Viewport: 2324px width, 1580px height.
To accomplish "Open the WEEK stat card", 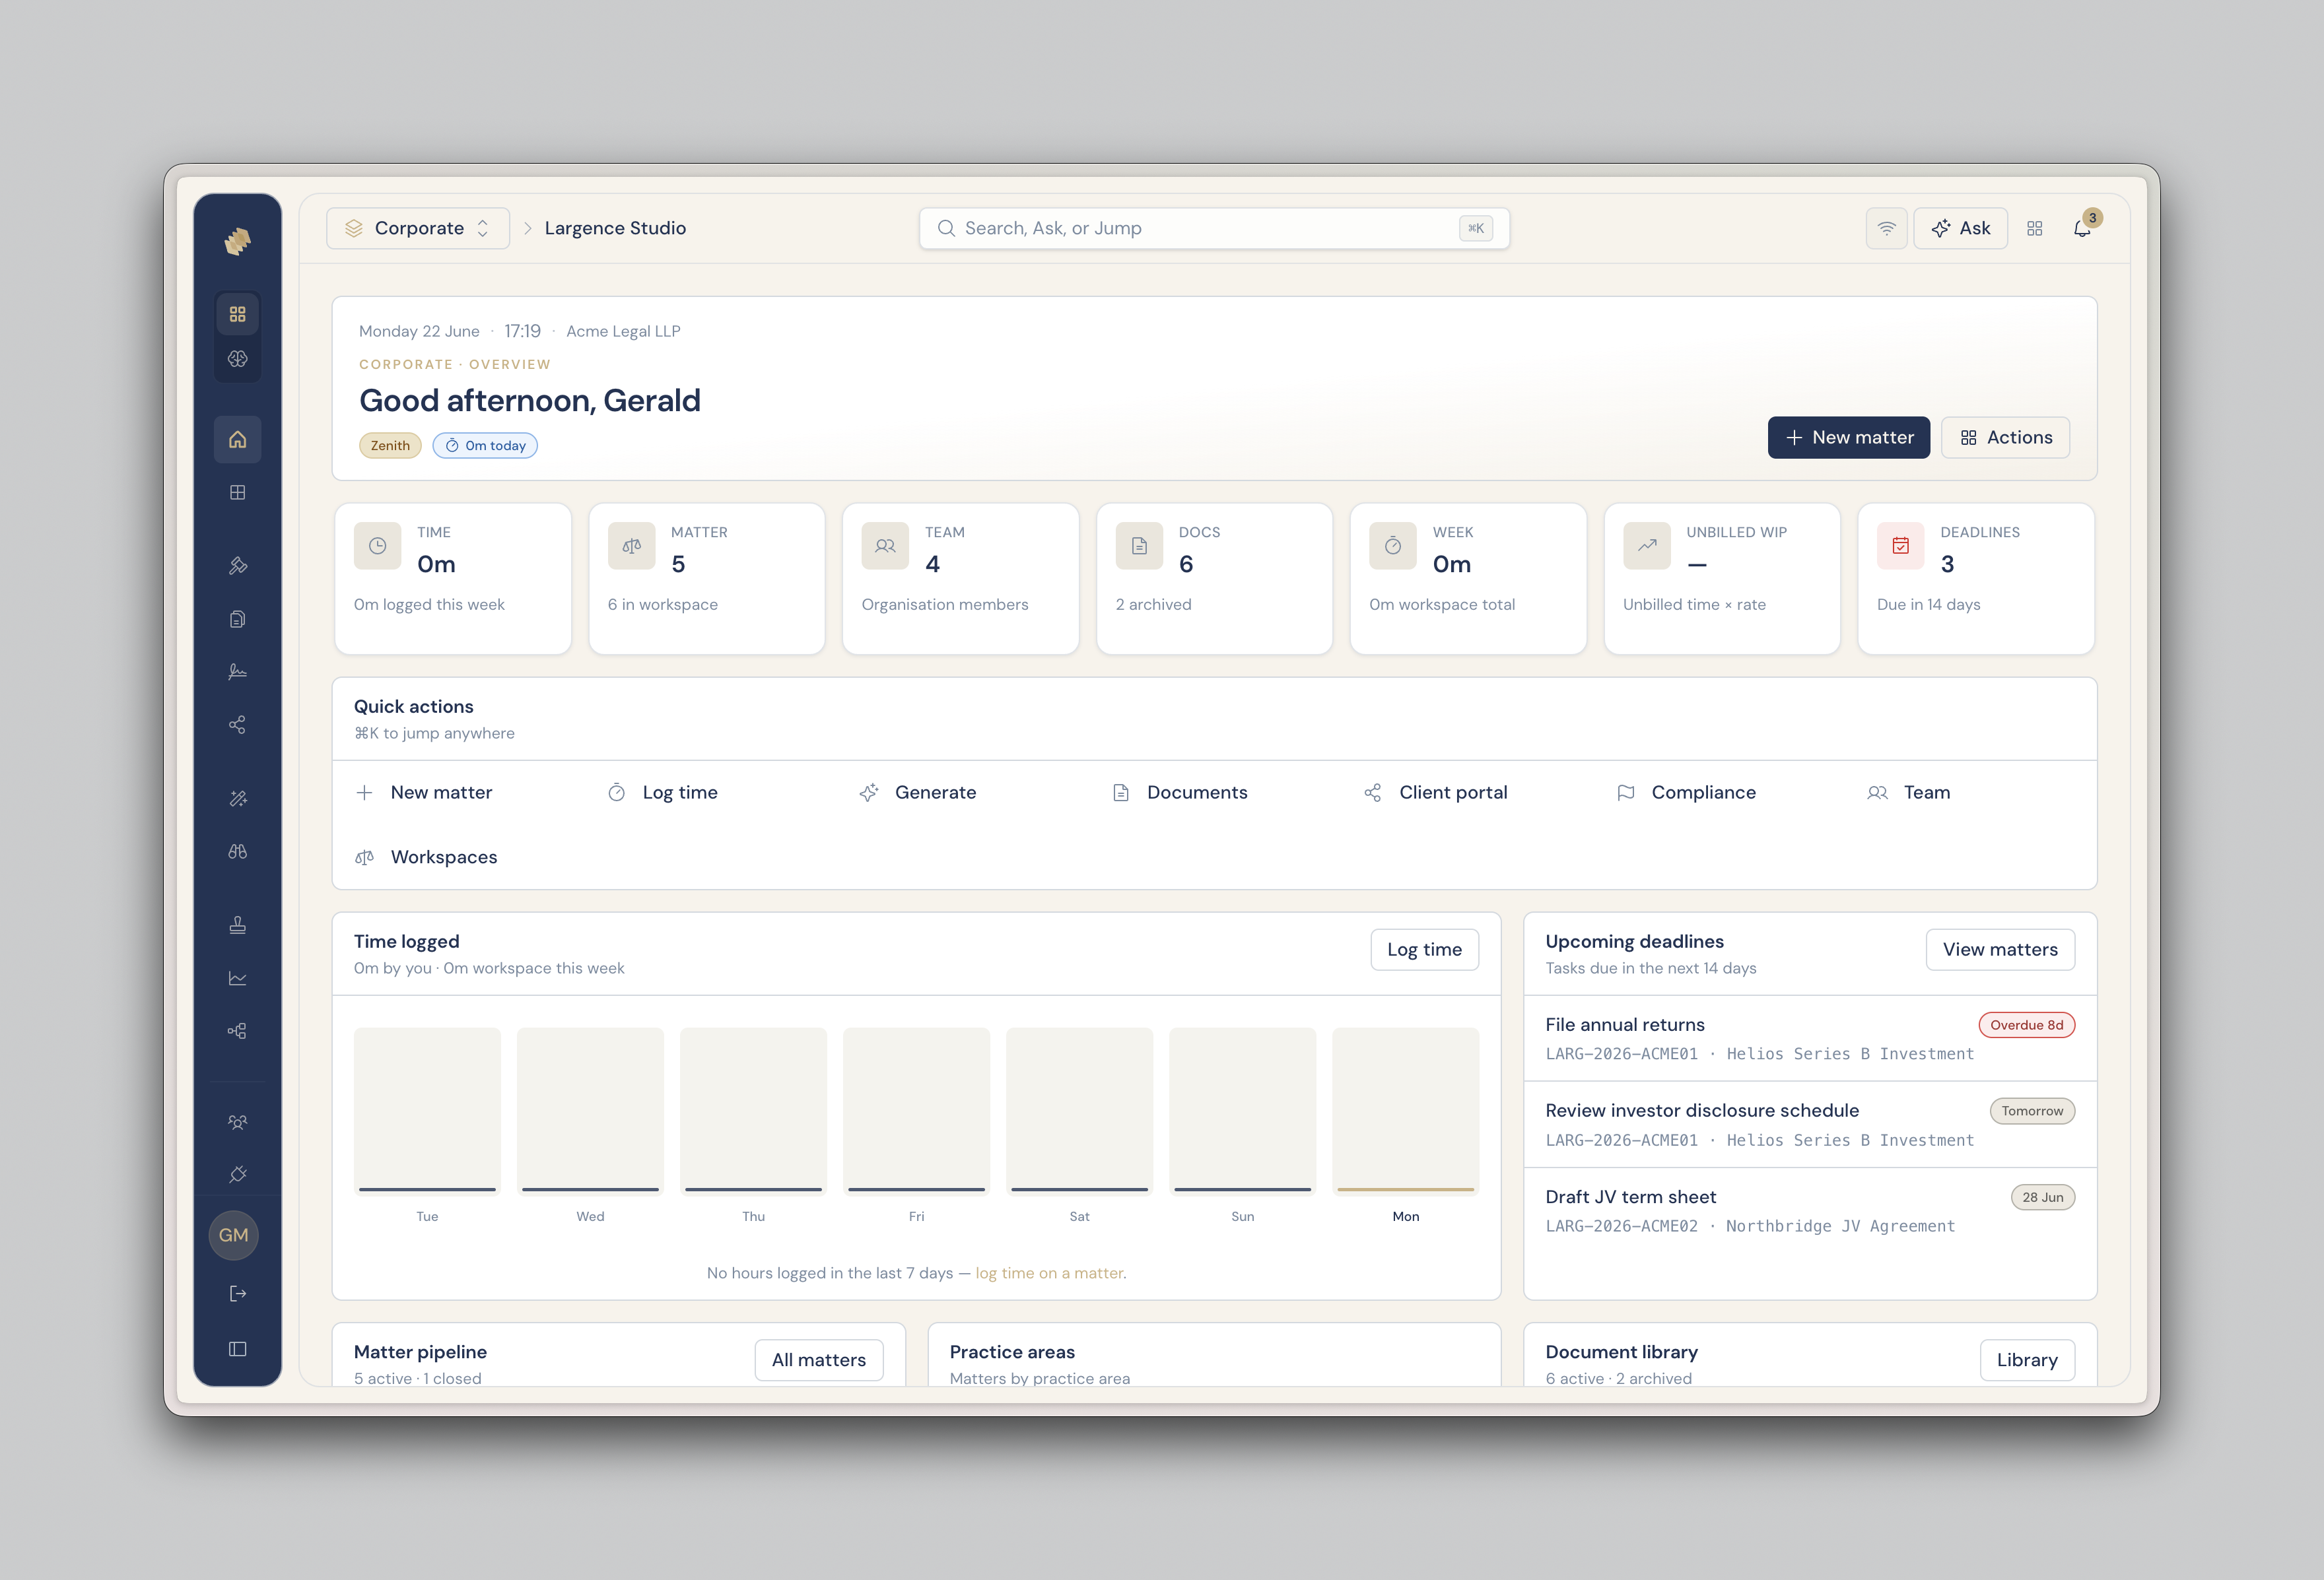I will 1468,579.
